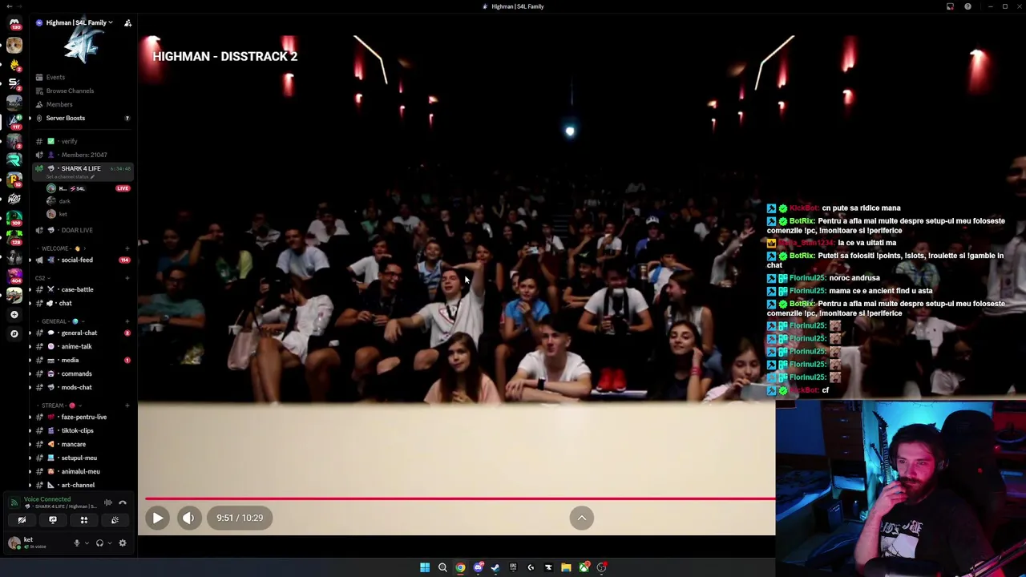The image size is (1026, 577).
Task: Open tiktok-clips channel
Action: (83, 430)
